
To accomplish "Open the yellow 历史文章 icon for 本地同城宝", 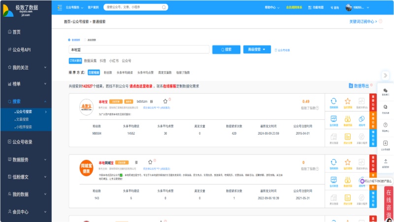I will [348, 198].
